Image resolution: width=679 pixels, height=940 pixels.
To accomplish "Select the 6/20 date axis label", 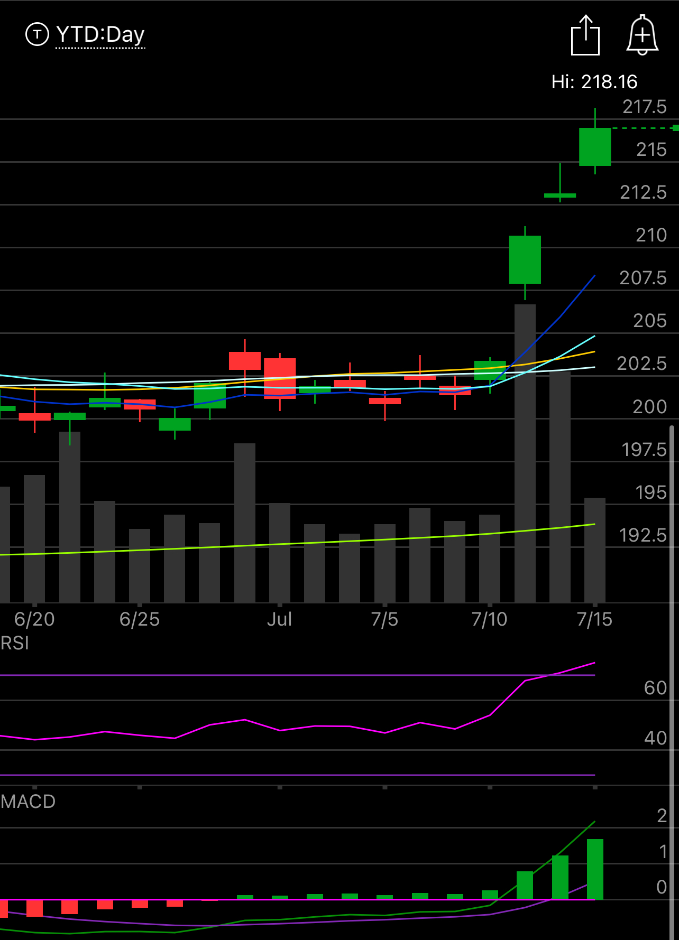I will 34,619.
